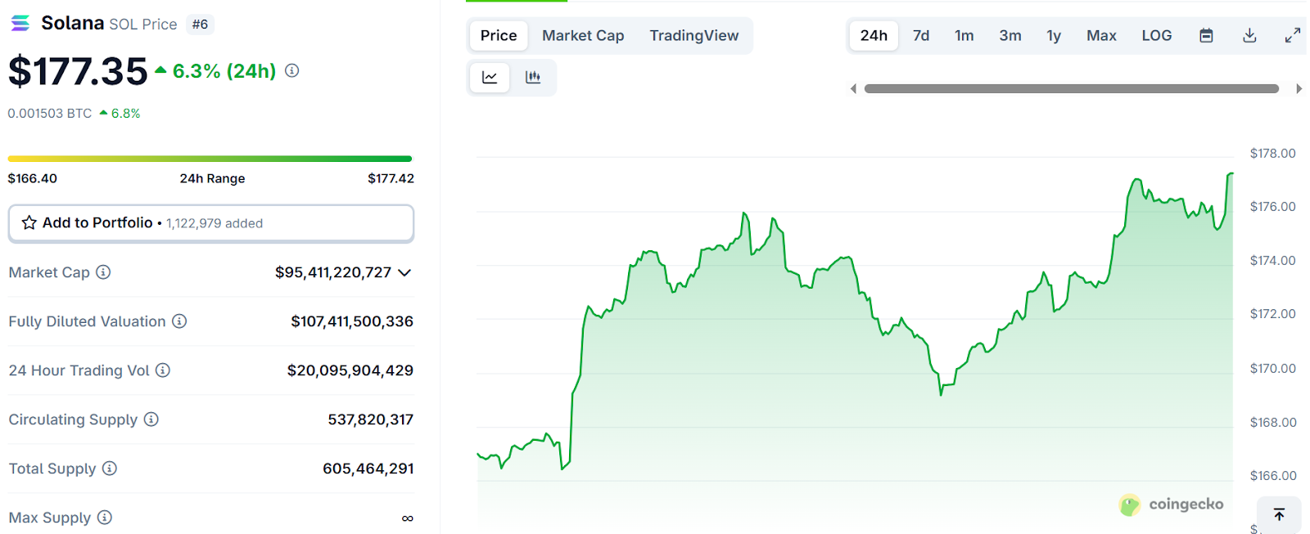
Task: Click the right arrow of the chart scrollbar
Action: click(1299, 88)
